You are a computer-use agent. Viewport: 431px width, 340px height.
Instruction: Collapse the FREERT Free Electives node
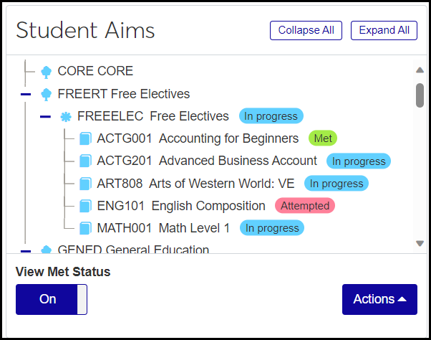(x=26, y=94)
